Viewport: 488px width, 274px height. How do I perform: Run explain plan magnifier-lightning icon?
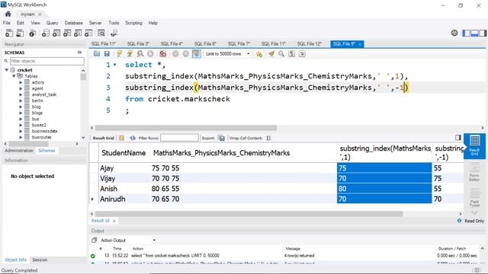click(x=140, y=54)
